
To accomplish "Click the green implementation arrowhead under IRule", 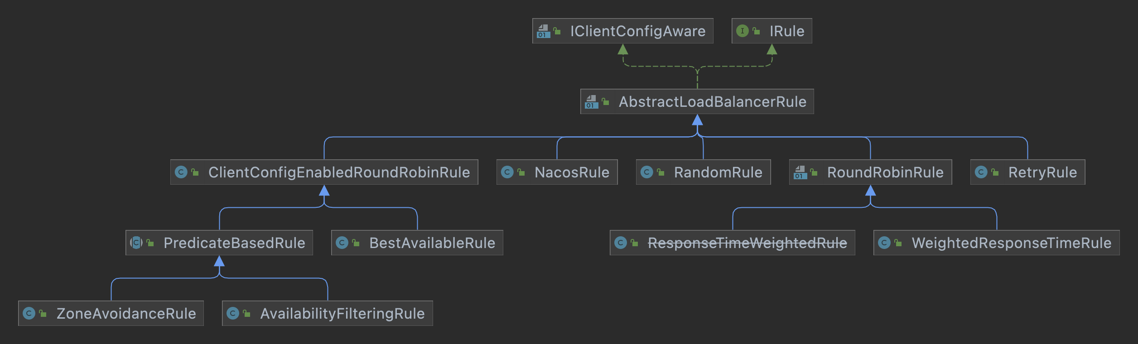I will [x=772, y=49].
